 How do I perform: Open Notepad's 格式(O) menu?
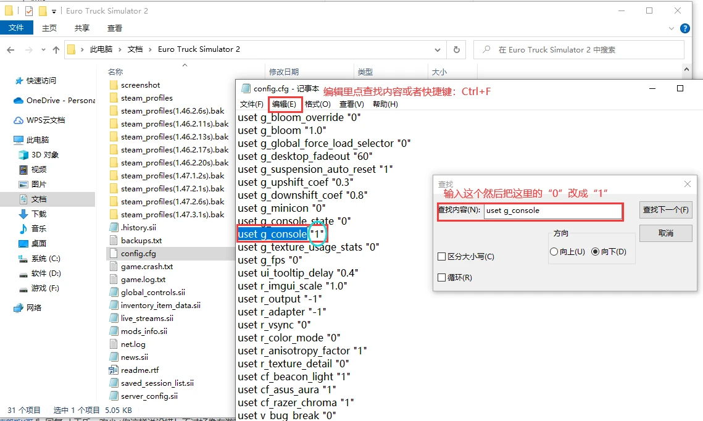click(x=318, y=104)
